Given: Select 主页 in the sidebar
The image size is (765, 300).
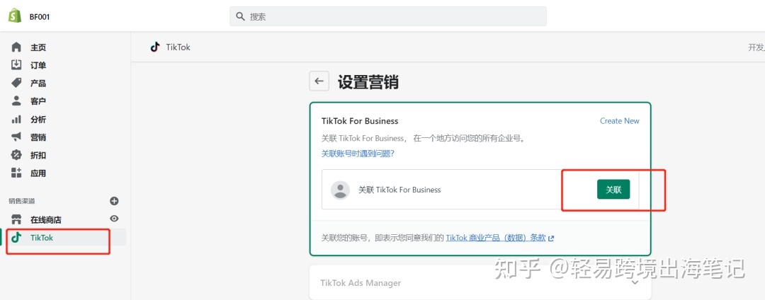Looking at the screenshot, I should [38, 47].
